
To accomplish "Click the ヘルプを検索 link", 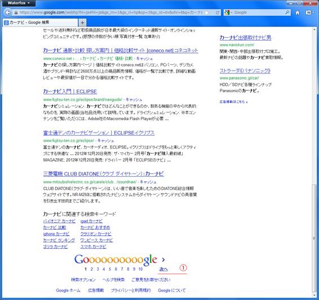I will (x=113, y=280).
